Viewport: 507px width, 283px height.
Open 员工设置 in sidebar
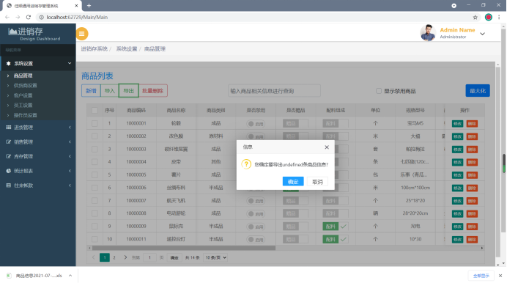tap(23, 105)
